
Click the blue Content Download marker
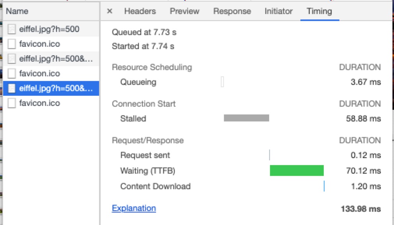324,186
